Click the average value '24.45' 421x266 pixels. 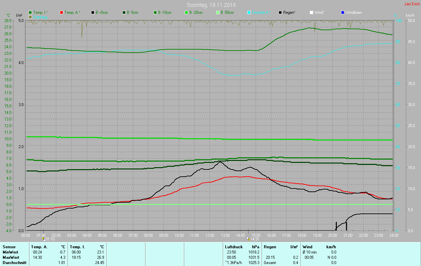pyautogui.click(x=99, y=262)
